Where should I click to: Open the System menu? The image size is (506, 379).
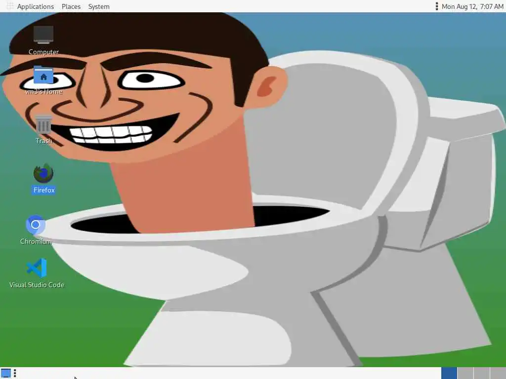(99, 6)
